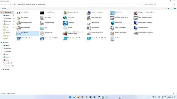This screenshot has width=177, height=99.
Task: Click System and Security in breadcrumb path
Action: coord(30,5)
